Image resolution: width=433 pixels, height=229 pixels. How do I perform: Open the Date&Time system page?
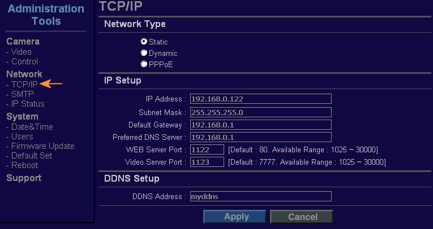(x=32, y=127)
